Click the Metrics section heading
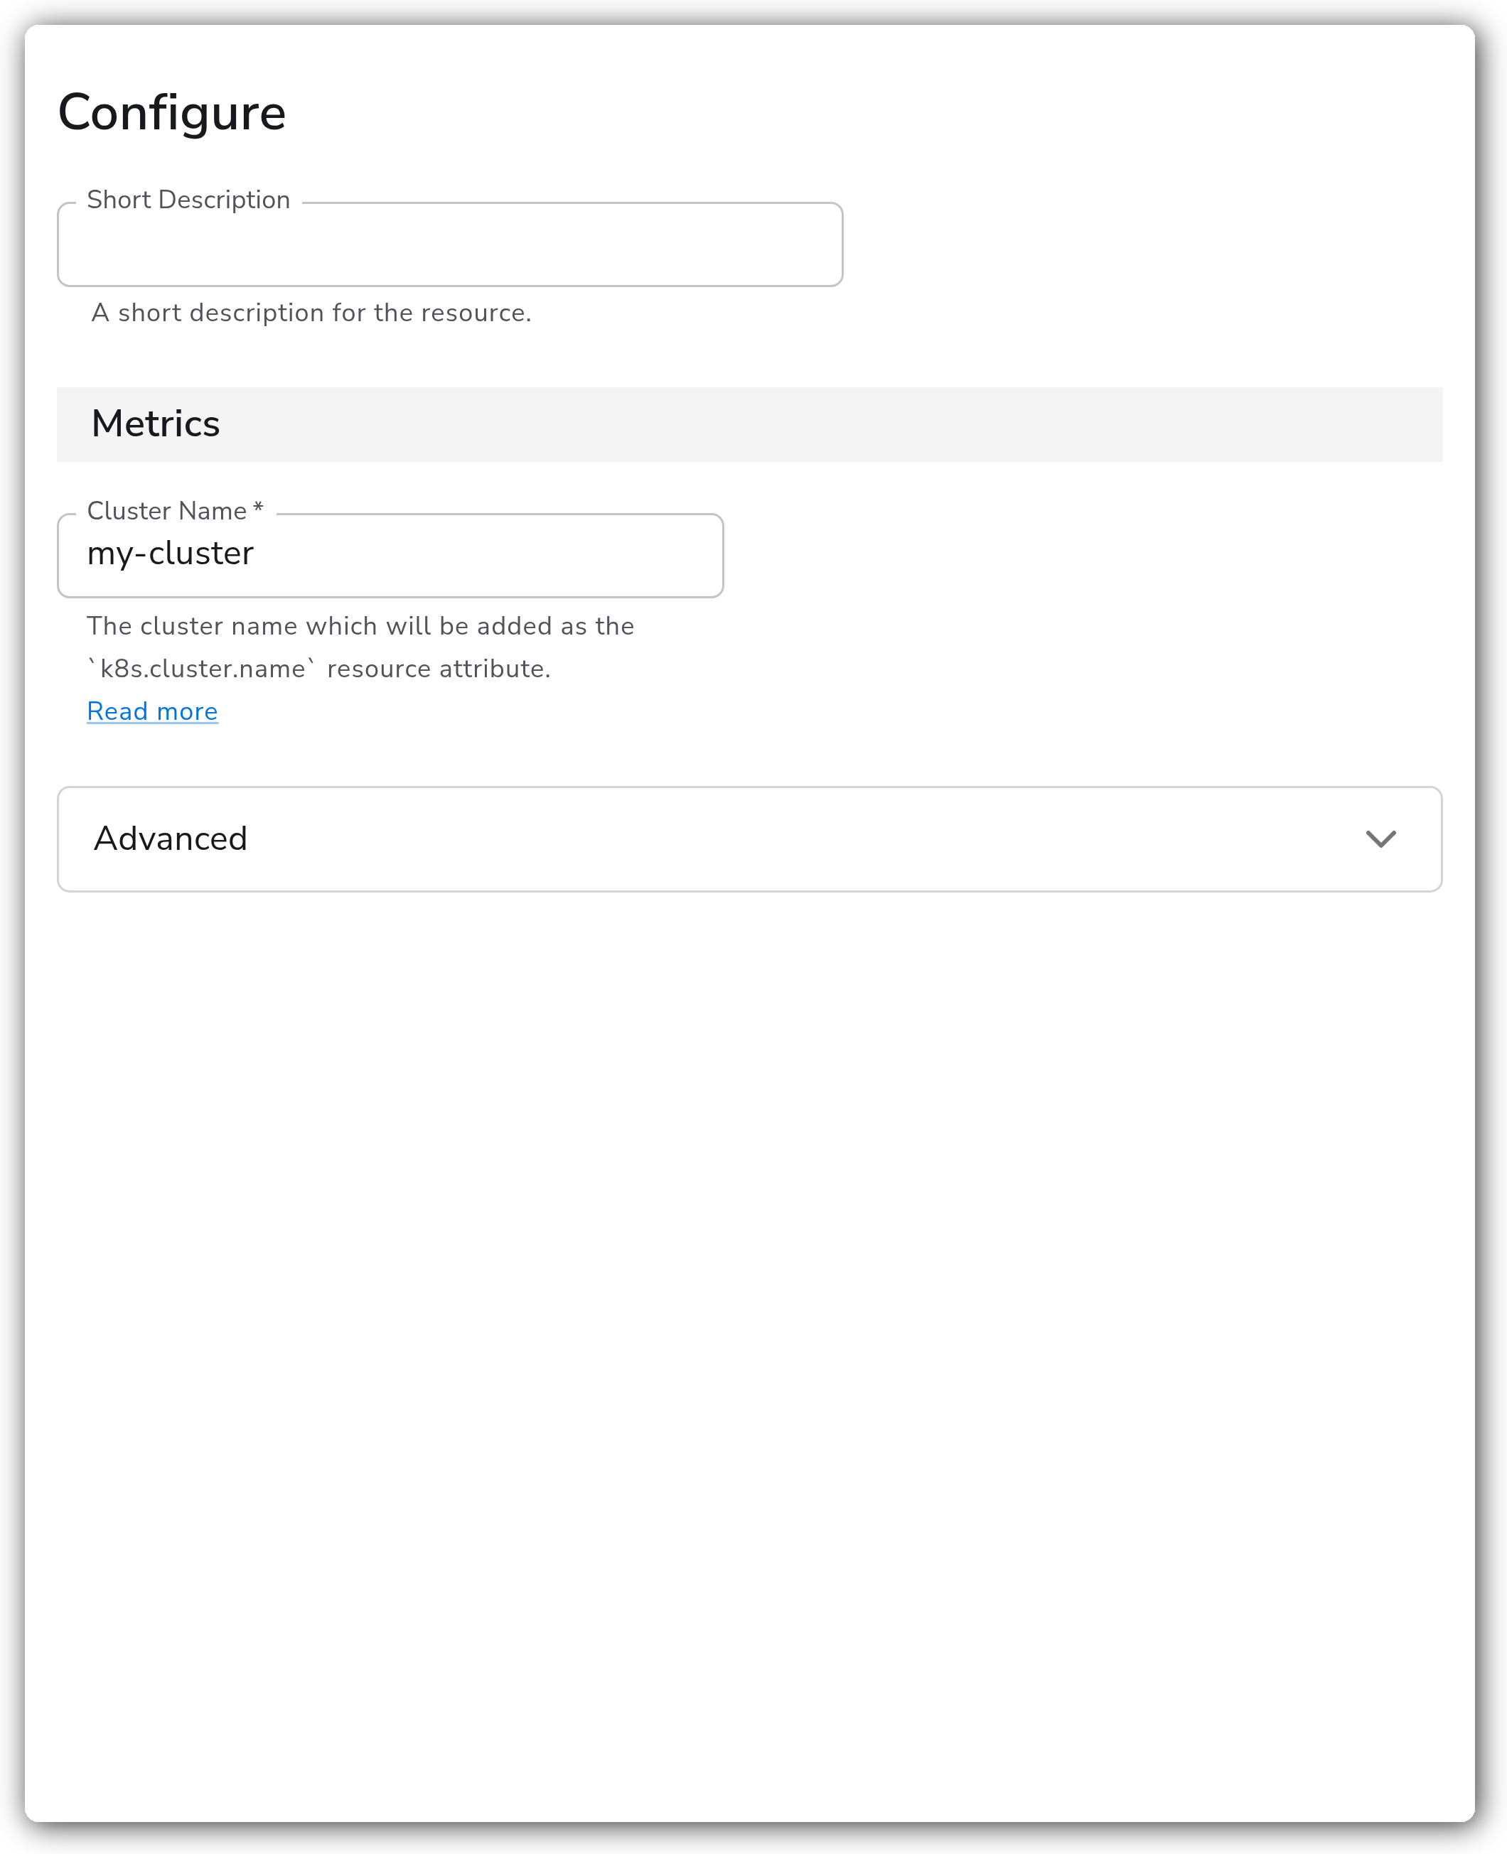 pyautogui.click(x=156, y=424)
